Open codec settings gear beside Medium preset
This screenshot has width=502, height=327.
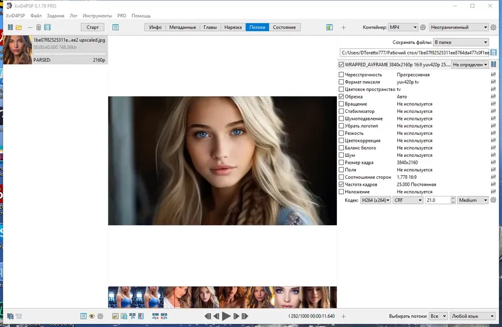[x=493, y=200]
